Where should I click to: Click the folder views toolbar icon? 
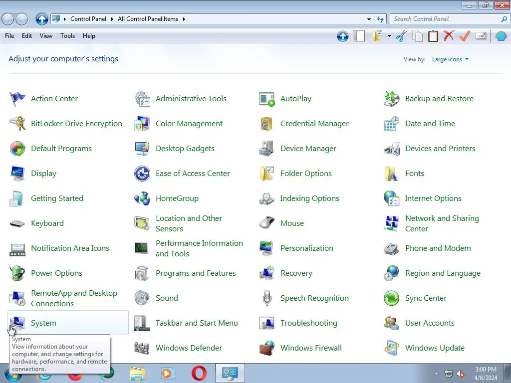pos(378,36)
